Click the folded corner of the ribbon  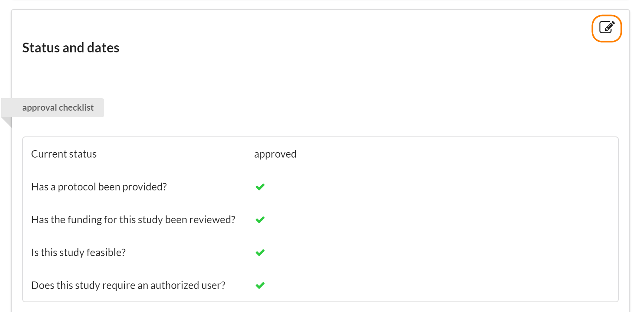tap(7, 122)
